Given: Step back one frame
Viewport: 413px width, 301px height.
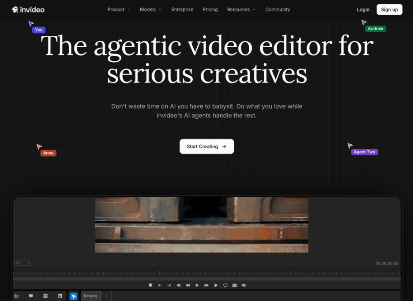Looking at the screenshot, I should pos(179,285).
